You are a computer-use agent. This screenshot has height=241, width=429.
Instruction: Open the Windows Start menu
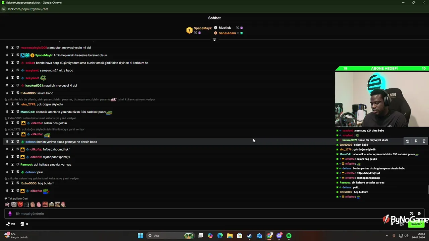140,236
